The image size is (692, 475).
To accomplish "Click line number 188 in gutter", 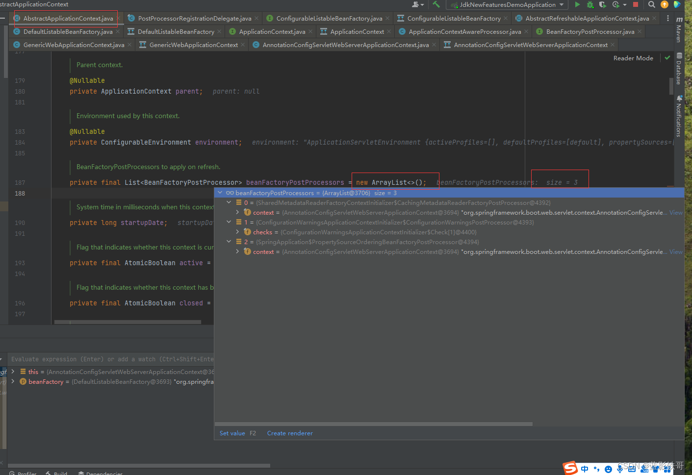I will [x=20, y=194].
